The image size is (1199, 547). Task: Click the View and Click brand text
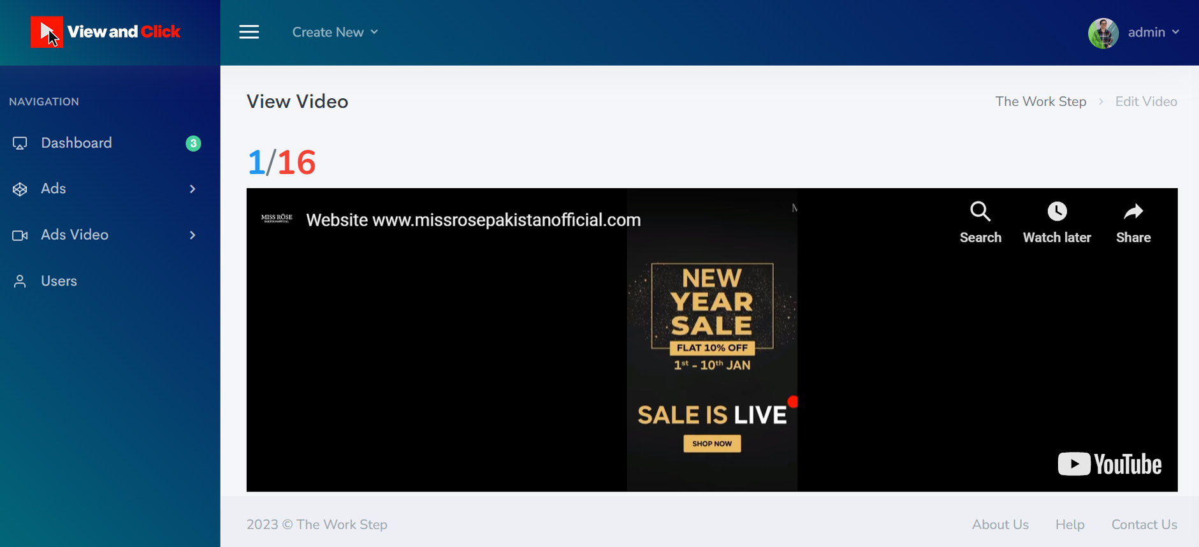click(124, 32)
